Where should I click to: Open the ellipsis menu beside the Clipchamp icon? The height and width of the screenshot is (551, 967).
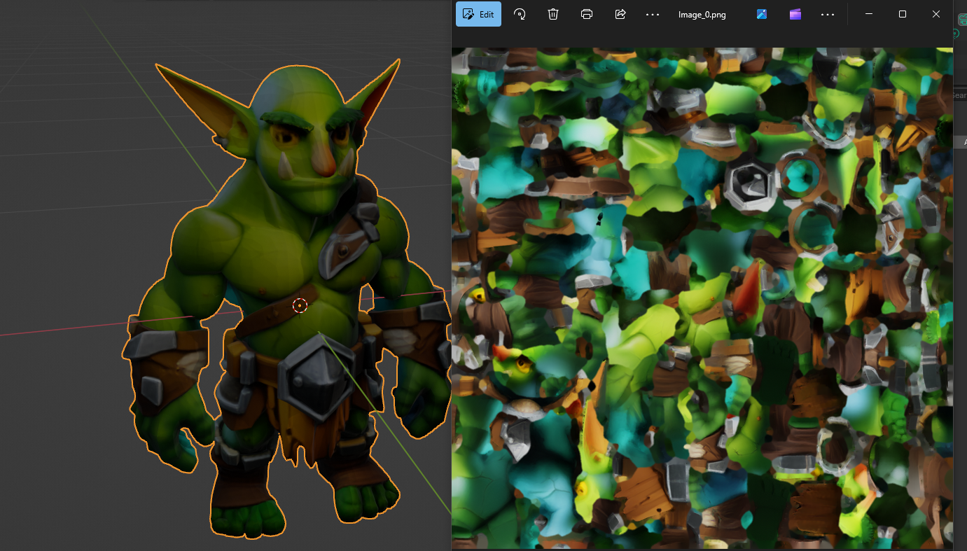[828, 14]
